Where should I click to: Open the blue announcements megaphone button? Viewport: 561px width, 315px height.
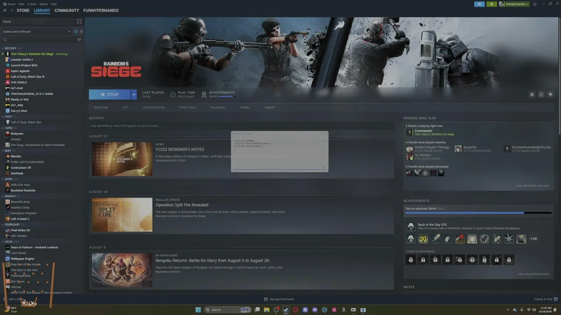click(x=479, y=4)
